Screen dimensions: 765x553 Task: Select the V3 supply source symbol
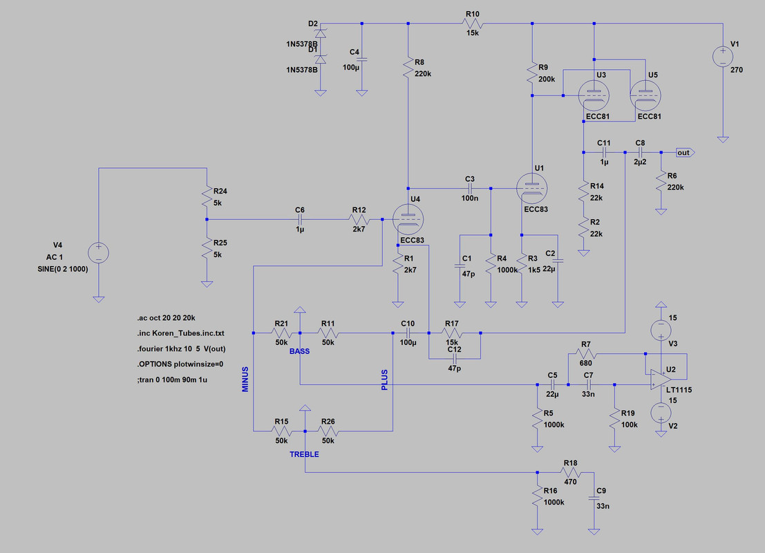coord(661,330)
